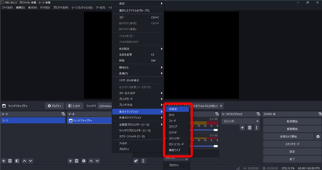Click OBS logo in title bar
The height and width of the screenshot is (170, 322).
coord(2,3)
